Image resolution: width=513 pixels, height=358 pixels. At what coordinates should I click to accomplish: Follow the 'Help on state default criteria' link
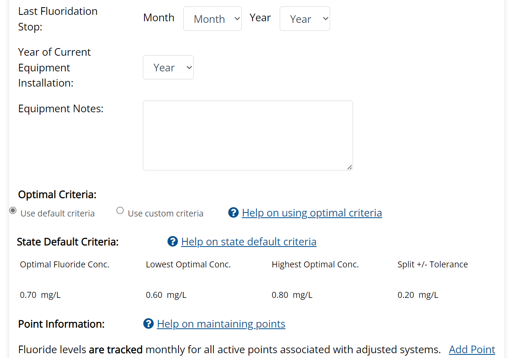248,242
